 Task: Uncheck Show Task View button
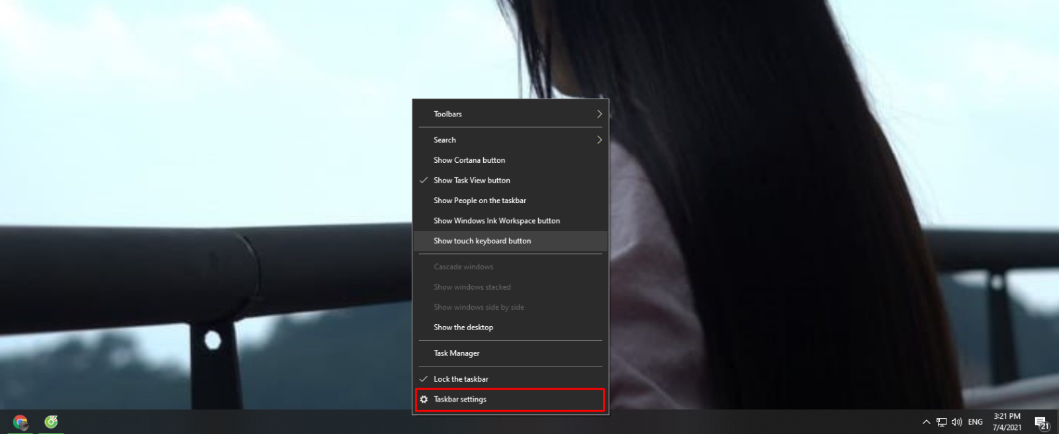click(x=510, y=181)
